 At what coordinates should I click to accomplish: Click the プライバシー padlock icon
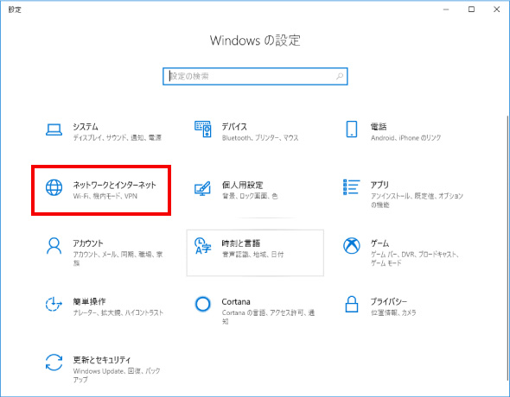pyautogui.click(x=352, y=304)
